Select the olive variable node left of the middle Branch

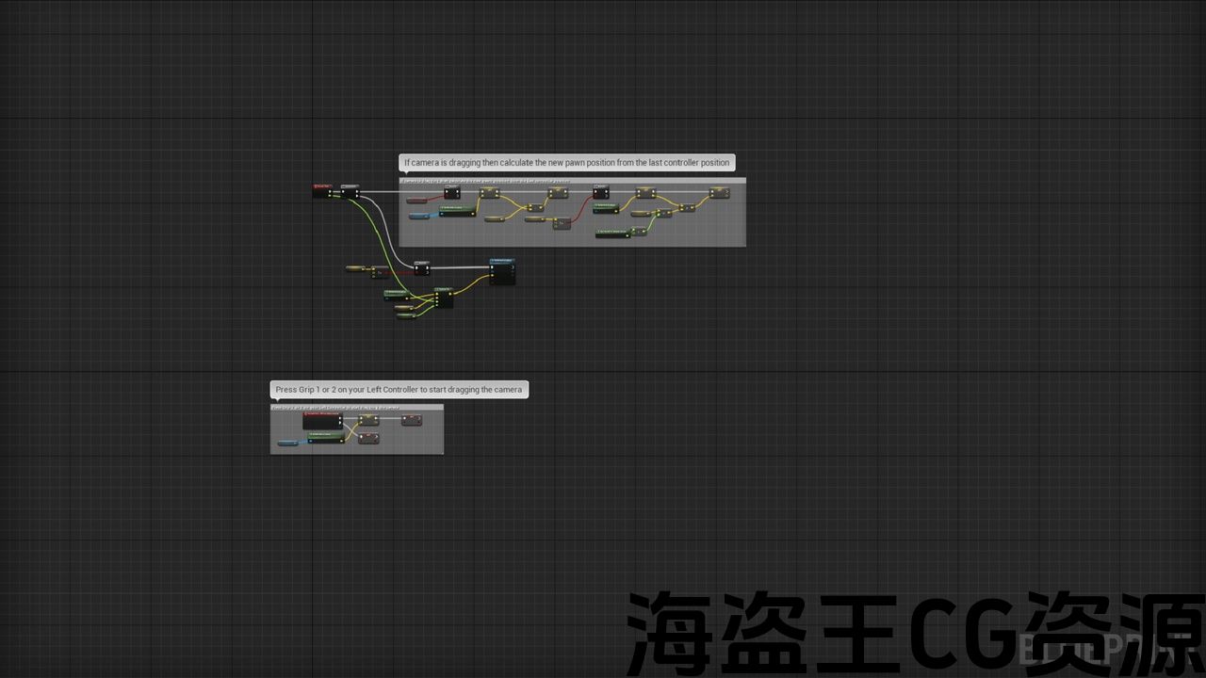358,270
